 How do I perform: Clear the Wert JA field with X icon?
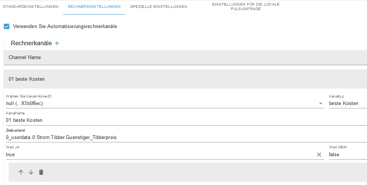[x=319, y=154]
